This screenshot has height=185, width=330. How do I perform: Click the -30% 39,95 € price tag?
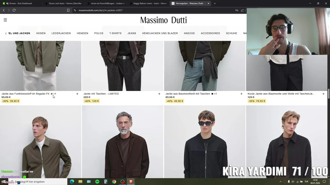click(x=11, y=101)
